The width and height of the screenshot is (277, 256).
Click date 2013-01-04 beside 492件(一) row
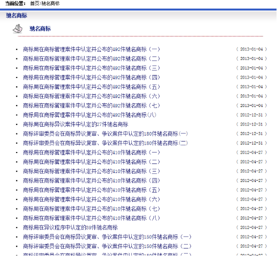point(251,49)
